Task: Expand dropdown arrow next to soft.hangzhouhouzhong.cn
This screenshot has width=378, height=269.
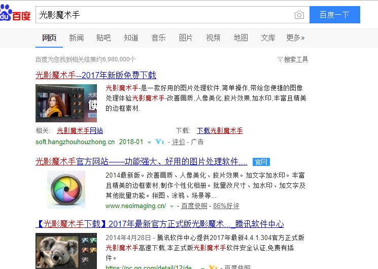Action: tap(149, 142)
